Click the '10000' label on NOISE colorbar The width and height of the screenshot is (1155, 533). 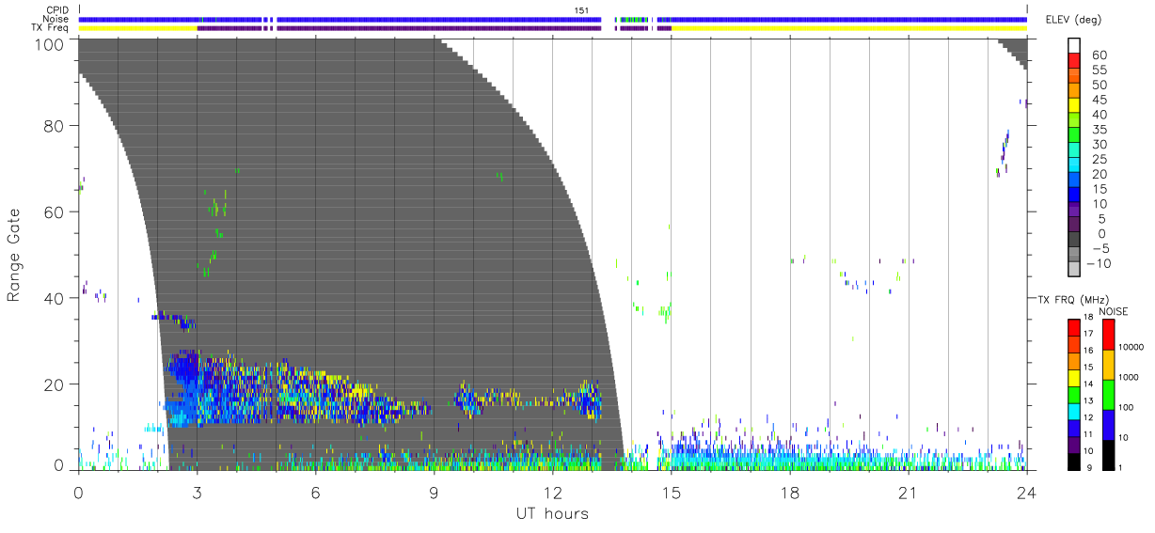click(1132, 347)
